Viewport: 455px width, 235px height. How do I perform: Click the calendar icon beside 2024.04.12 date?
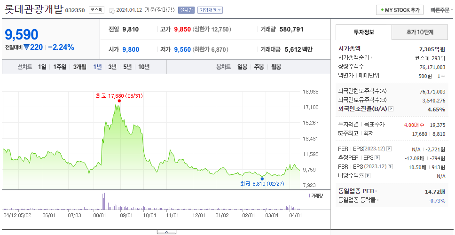112,10
